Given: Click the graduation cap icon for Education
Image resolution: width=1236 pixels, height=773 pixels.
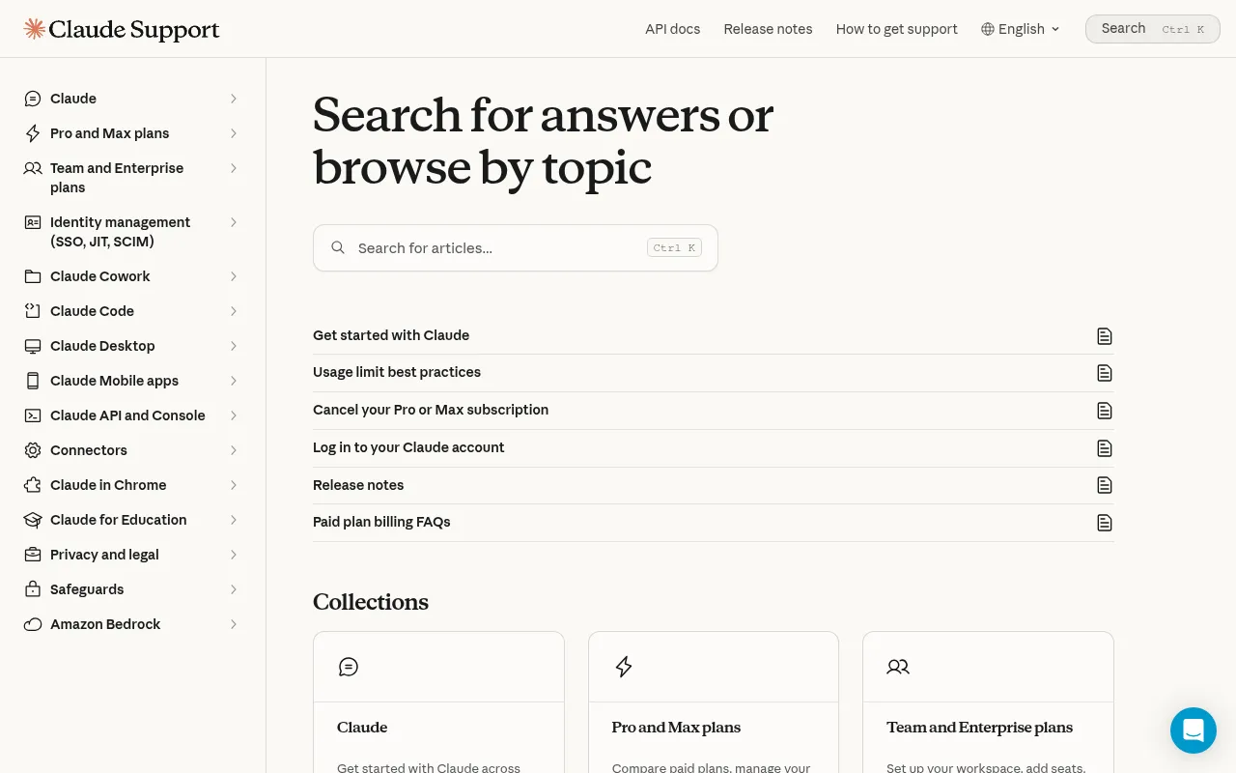Looking at the screenshot, I should (33, 520).
